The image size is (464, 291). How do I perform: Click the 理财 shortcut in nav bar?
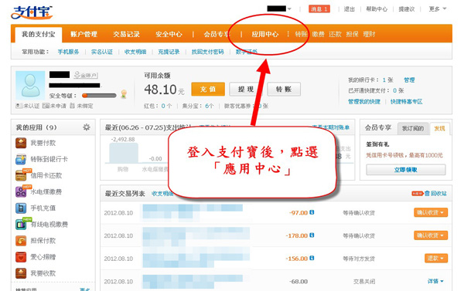[369, 34]
